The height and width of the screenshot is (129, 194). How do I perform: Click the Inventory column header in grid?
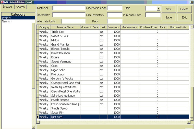pos(114,27)
